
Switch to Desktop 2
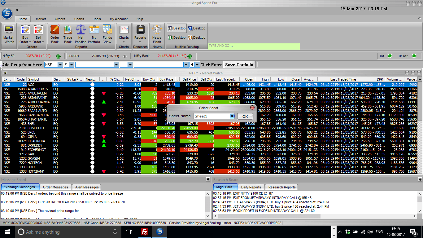tap(197, 28)
